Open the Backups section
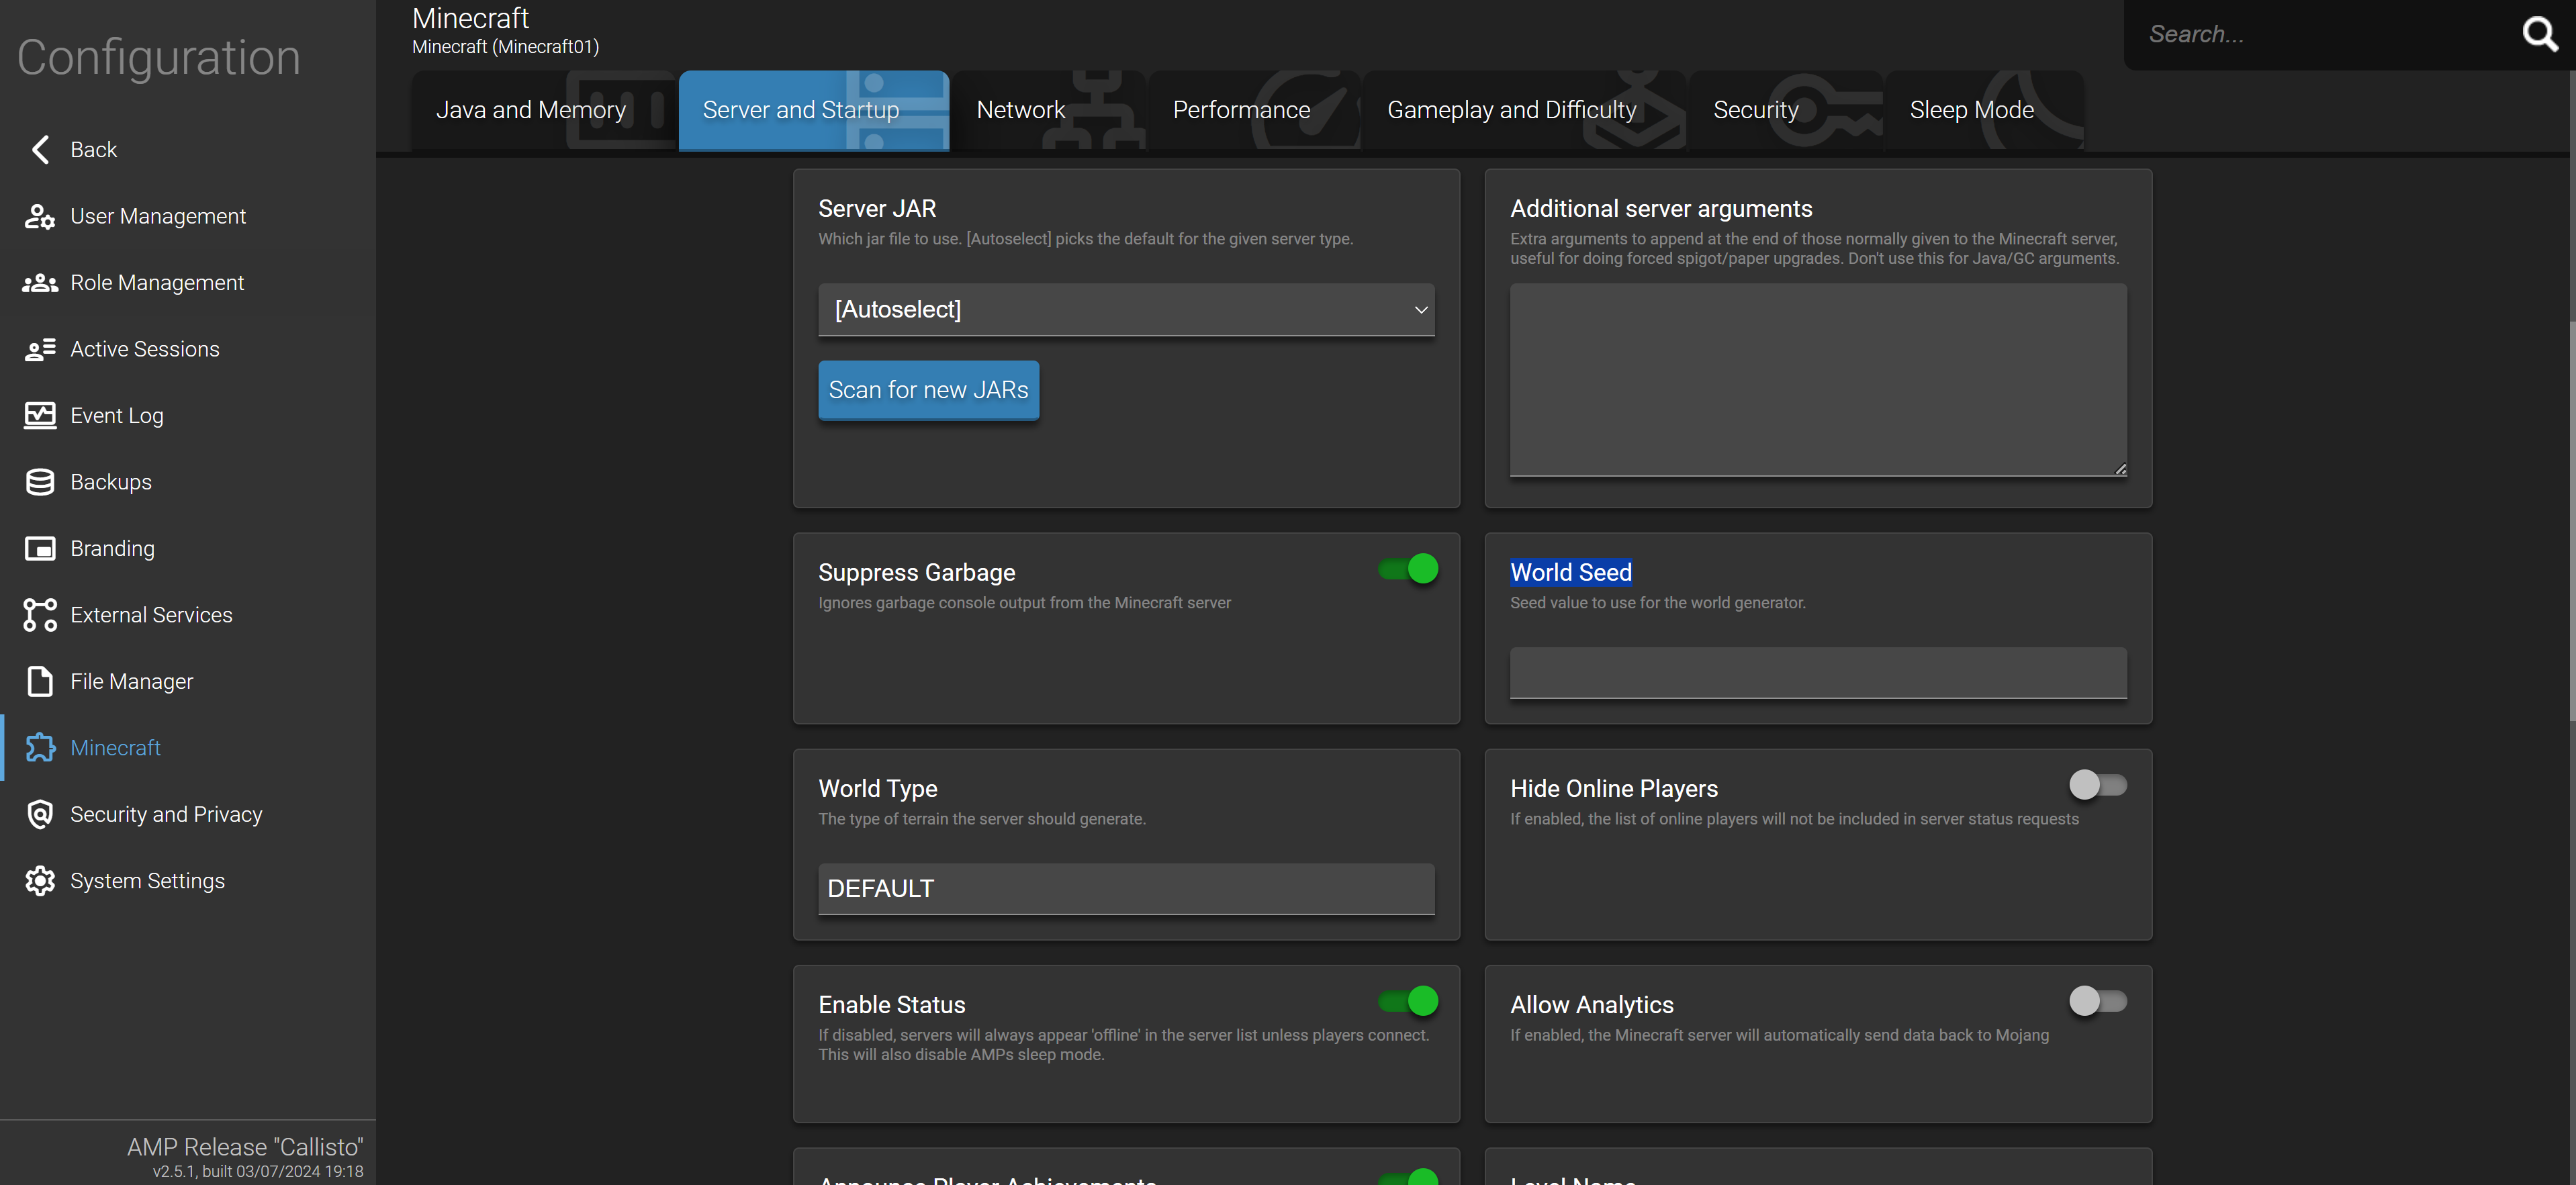The image size is (2576, 1185). [188, 482]
